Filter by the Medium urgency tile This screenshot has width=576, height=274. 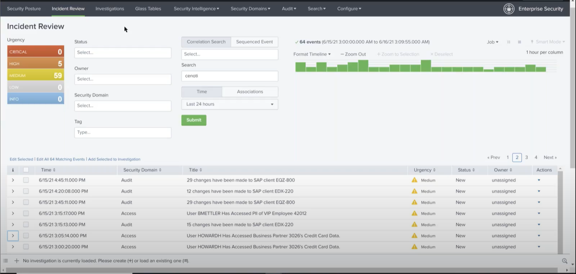pyautogui.click(x=36, y=75)
